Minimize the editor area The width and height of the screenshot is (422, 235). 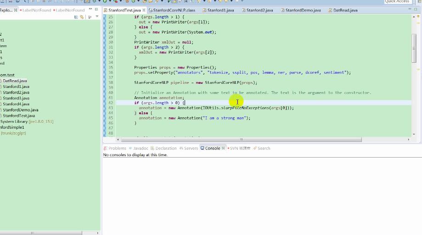tap(410, 9)
